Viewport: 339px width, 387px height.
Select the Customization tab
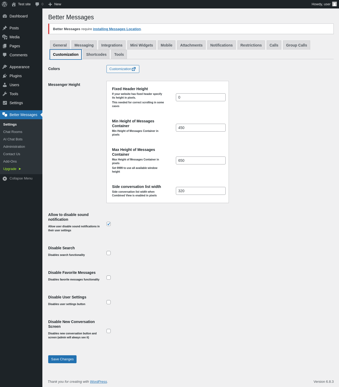66,54
